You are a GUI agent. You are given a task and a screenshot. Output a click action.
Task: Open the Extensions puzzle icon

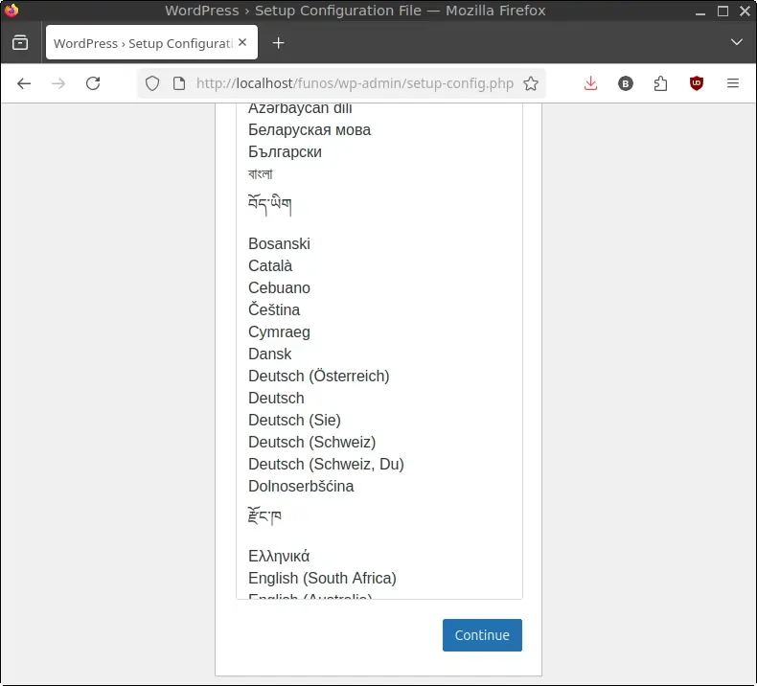click(x=660, y=83)
